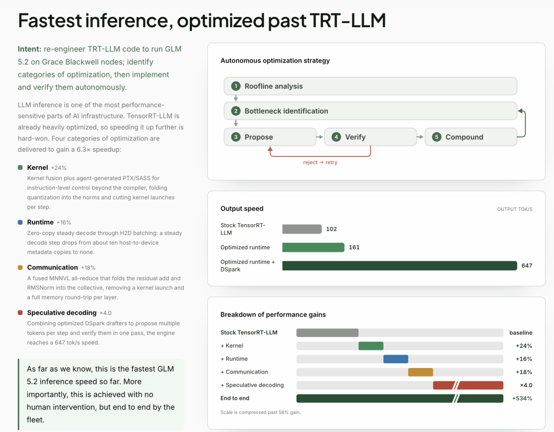Viewport: 554px width, 432px height.
Task: Click the dark green Optimized runtime + DSpark bar
Action: click(400, 265)
